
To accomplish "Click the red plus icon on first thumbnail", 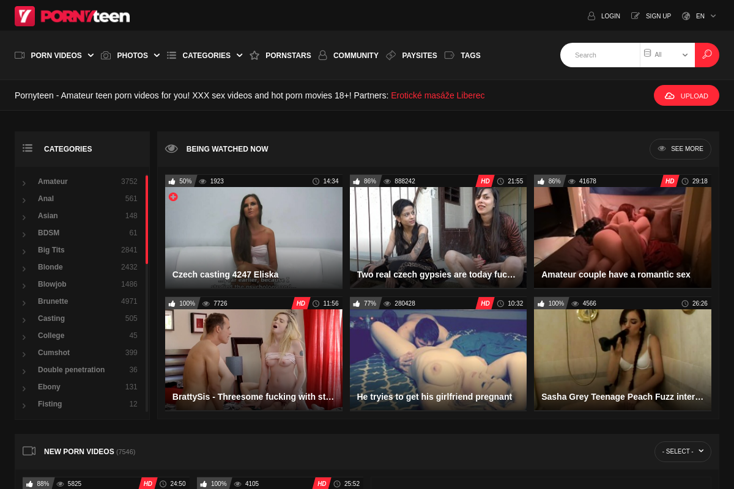I will pyautogui.click(x=173, y=197).
